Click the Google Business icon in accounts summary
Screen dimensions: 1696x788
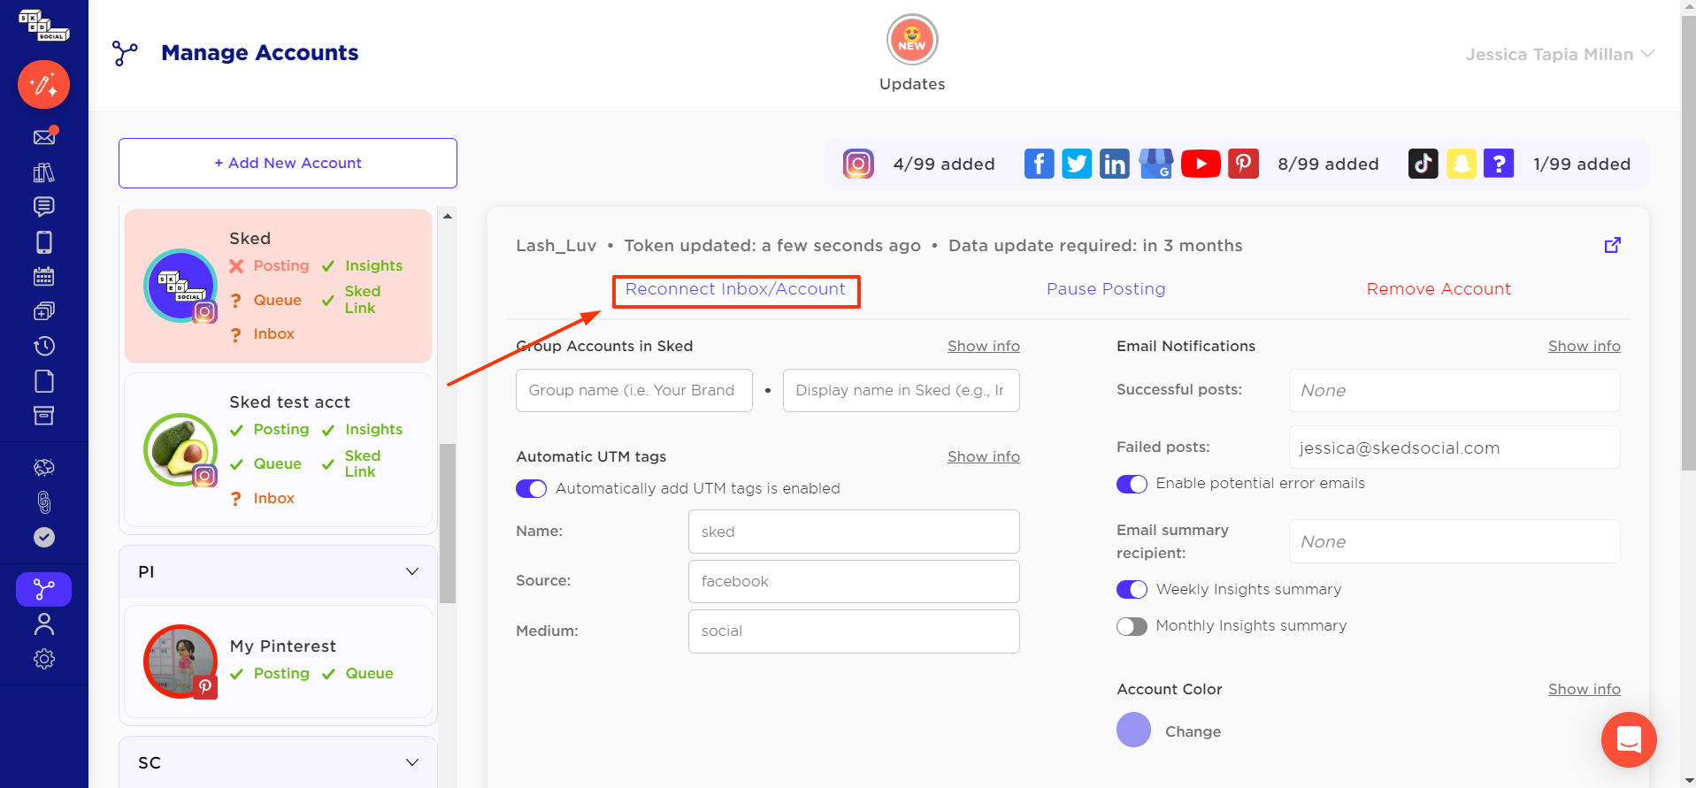point(1155,164)
